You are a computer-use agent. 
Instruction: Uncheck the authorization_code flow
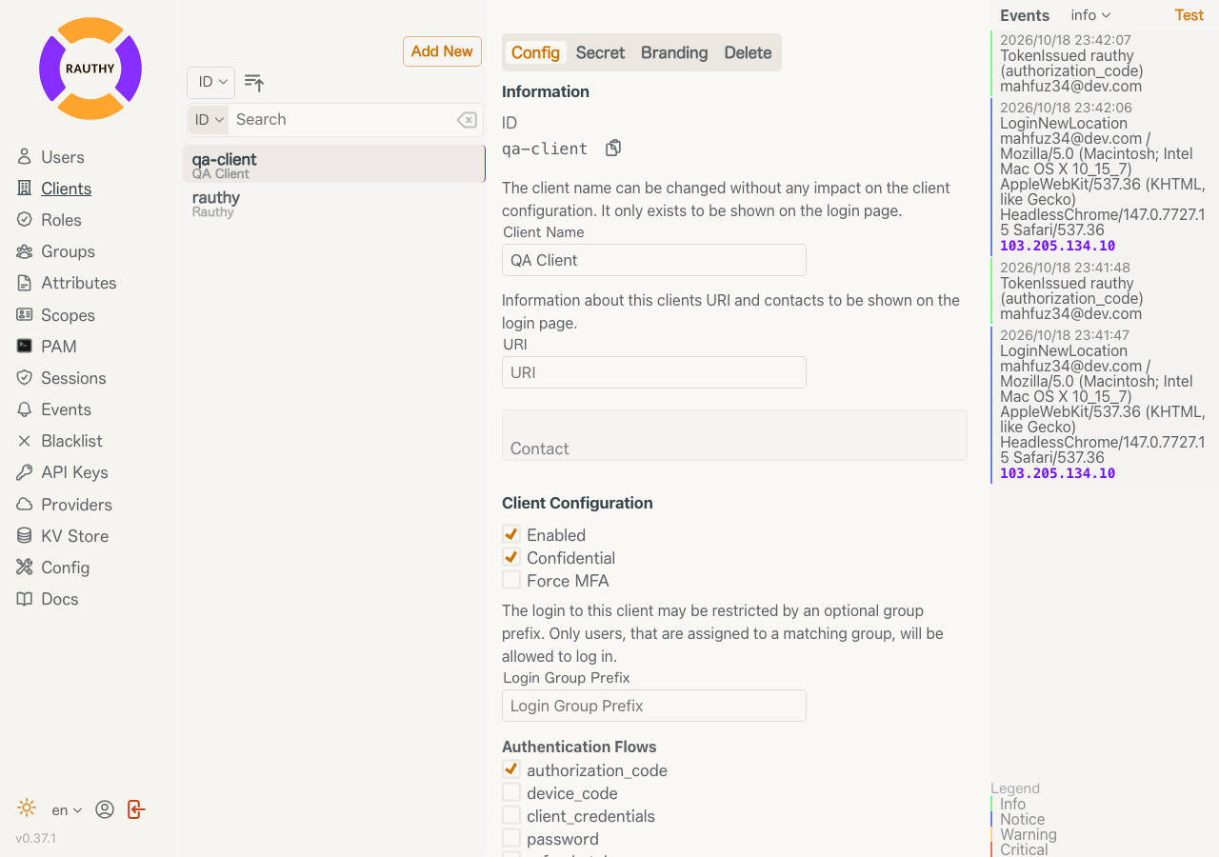pyautogui.click(x=511, y=769)
